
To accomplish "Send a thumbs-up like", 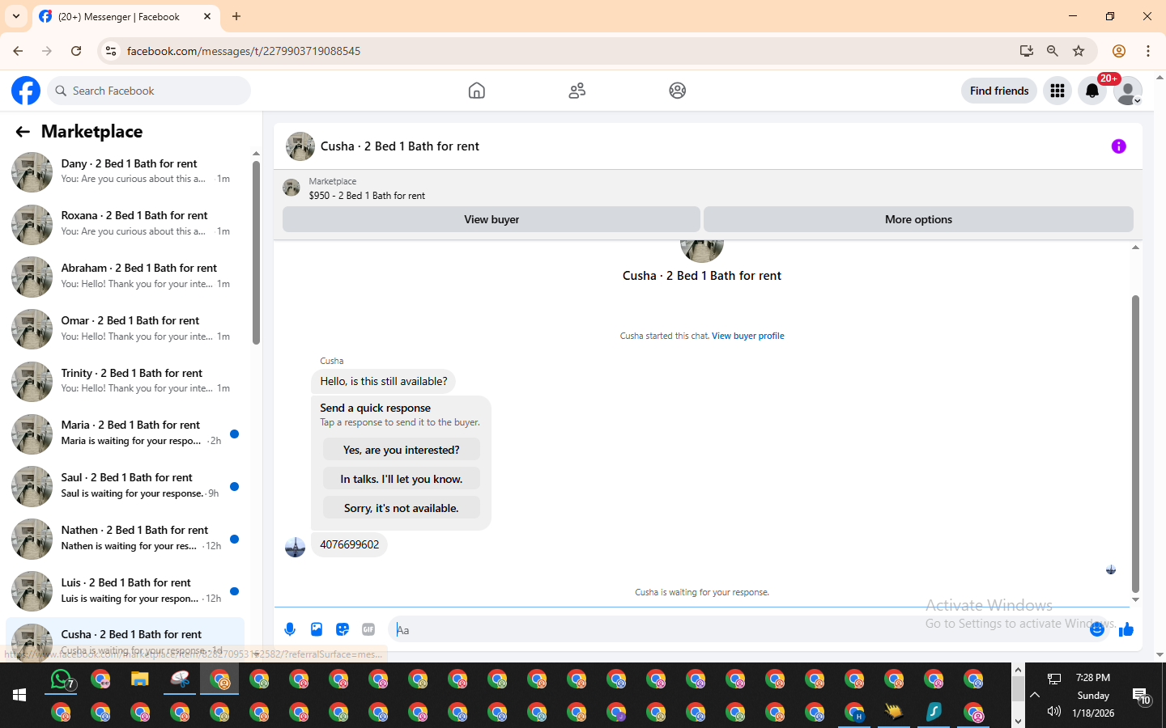I will point(1126,629).
